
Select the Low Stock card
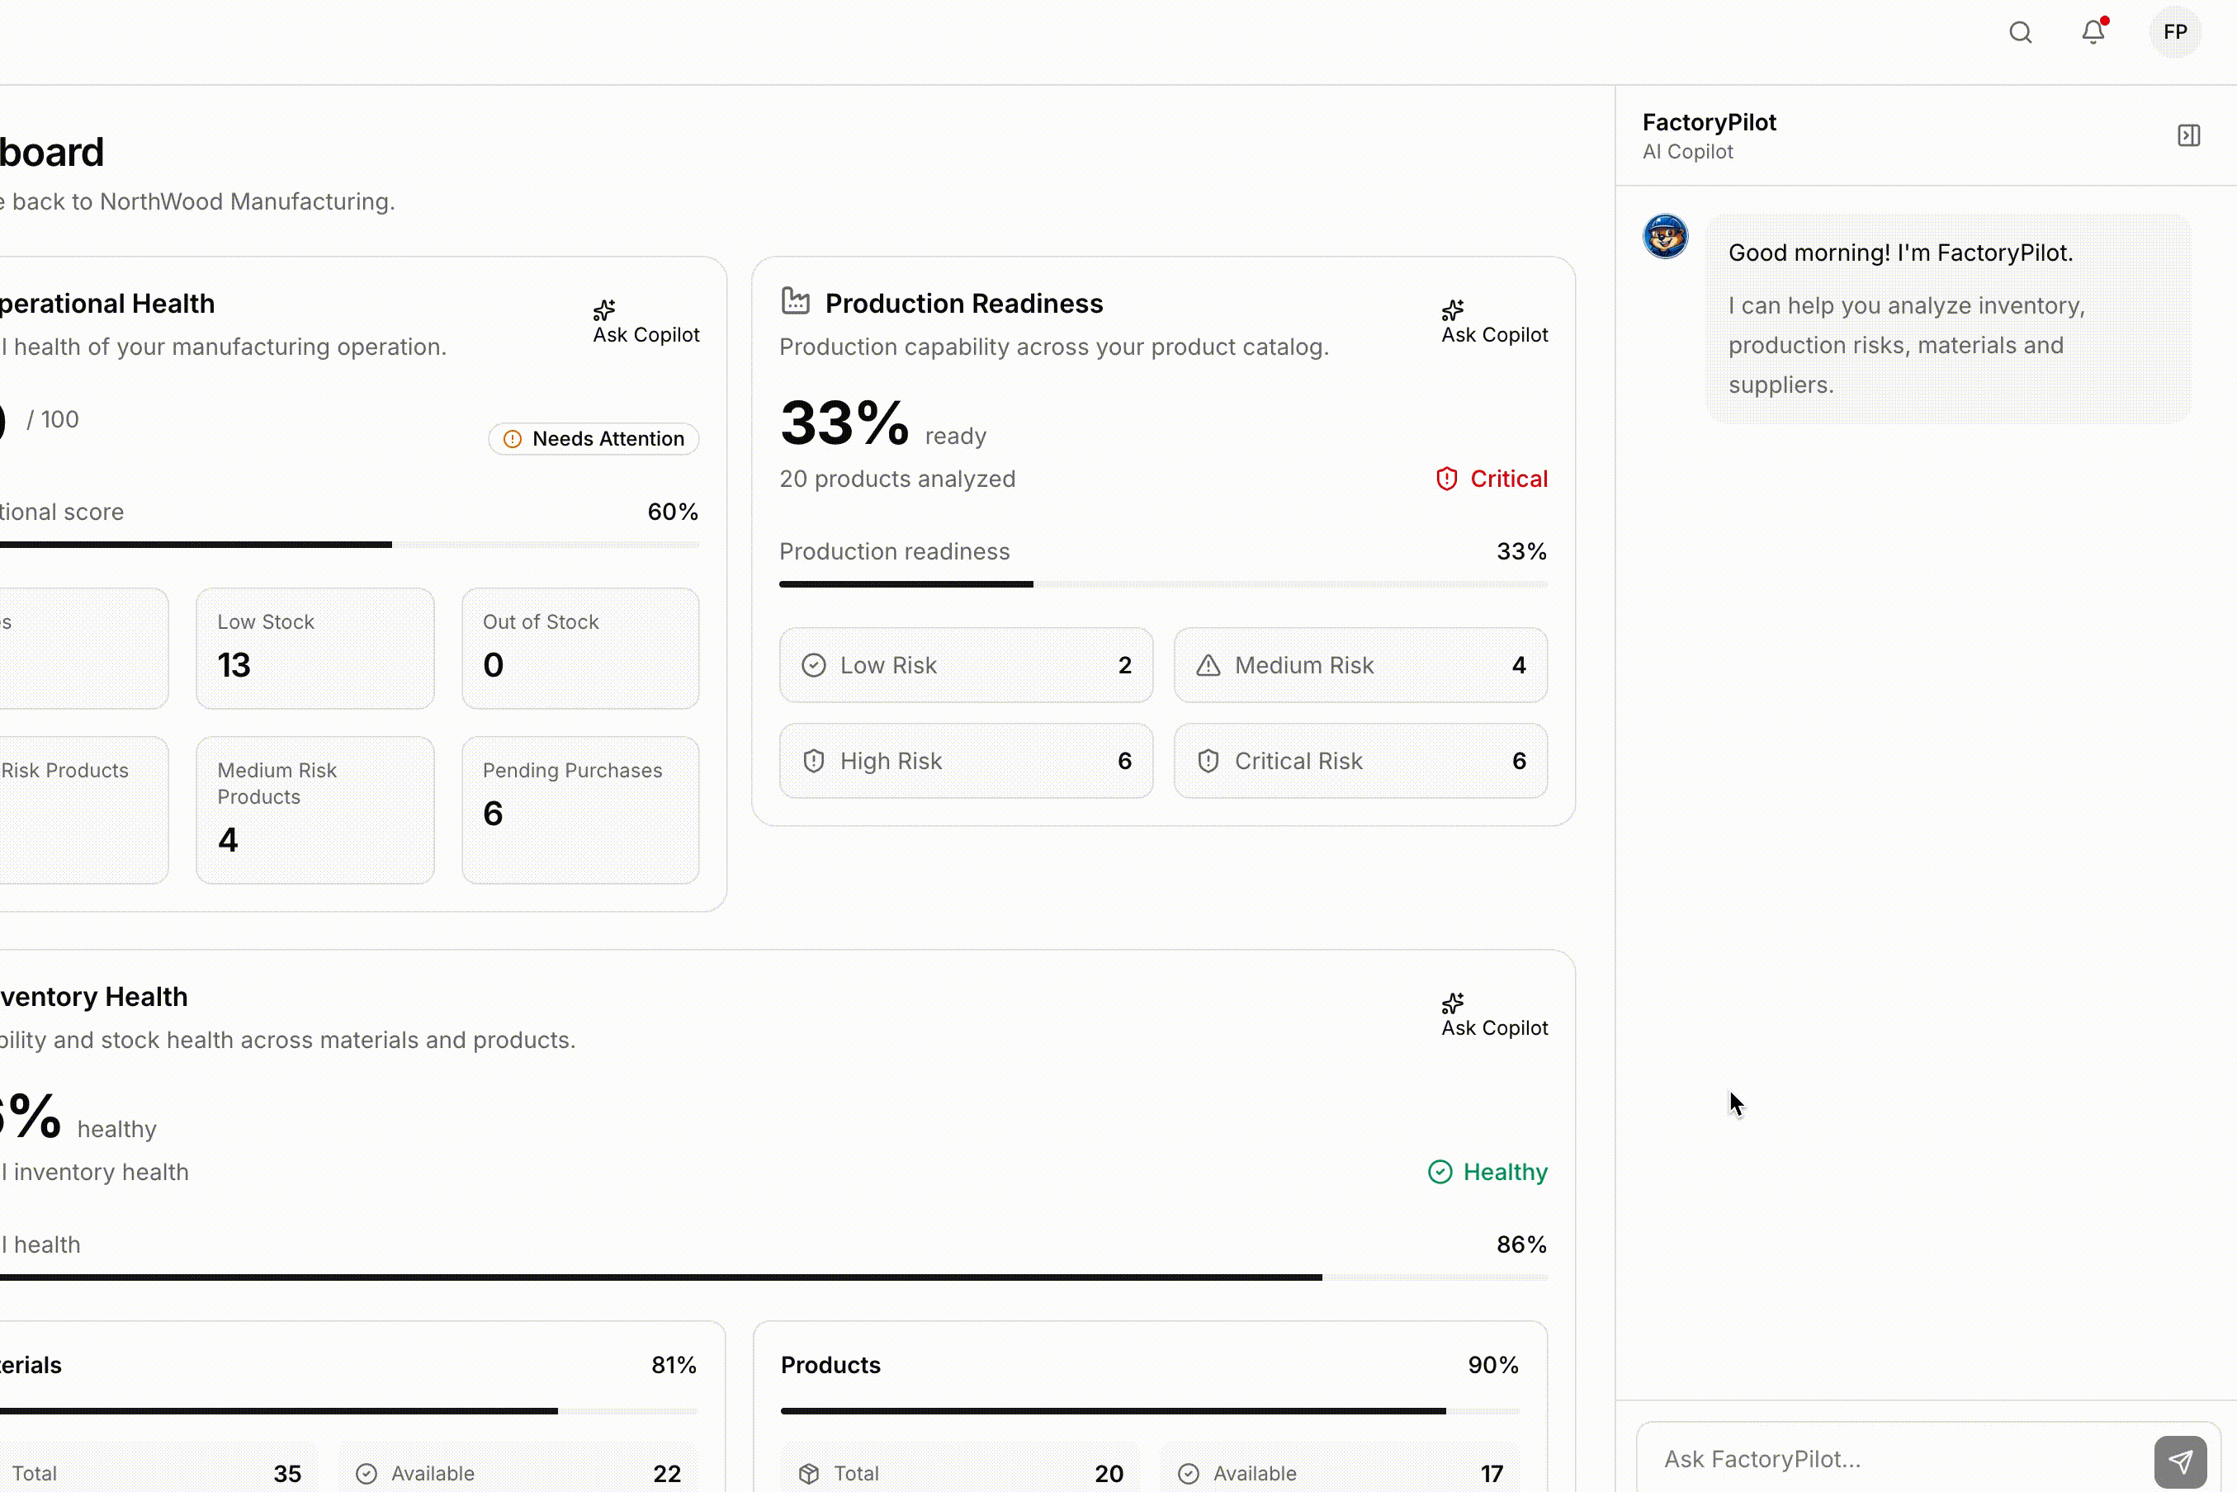pyautogui.click(x=315, y=648)
